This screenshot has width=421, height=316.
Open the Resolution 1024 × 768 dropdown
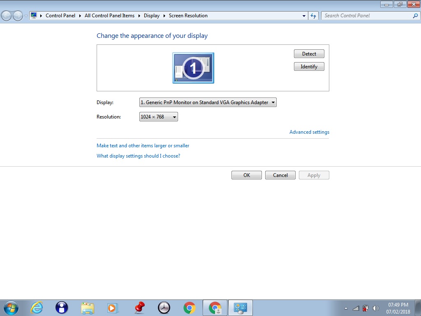click(158, 117)
